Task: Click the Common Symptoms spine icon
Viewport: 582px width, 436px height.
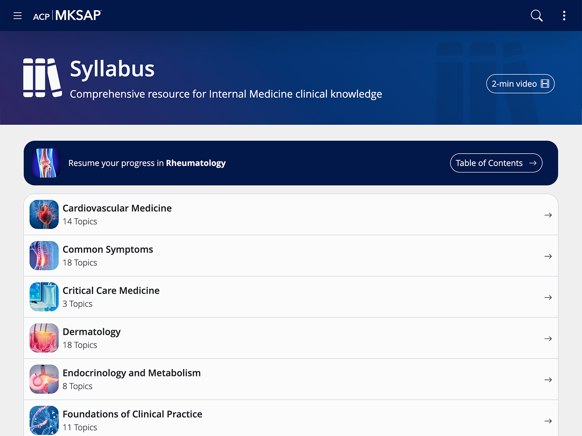Action: coord(44,256)
